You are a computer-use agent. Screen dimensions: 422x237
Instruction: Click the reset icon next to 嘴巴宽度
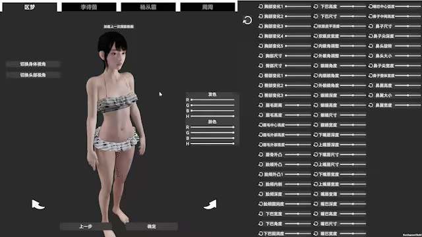coord(316,234)
